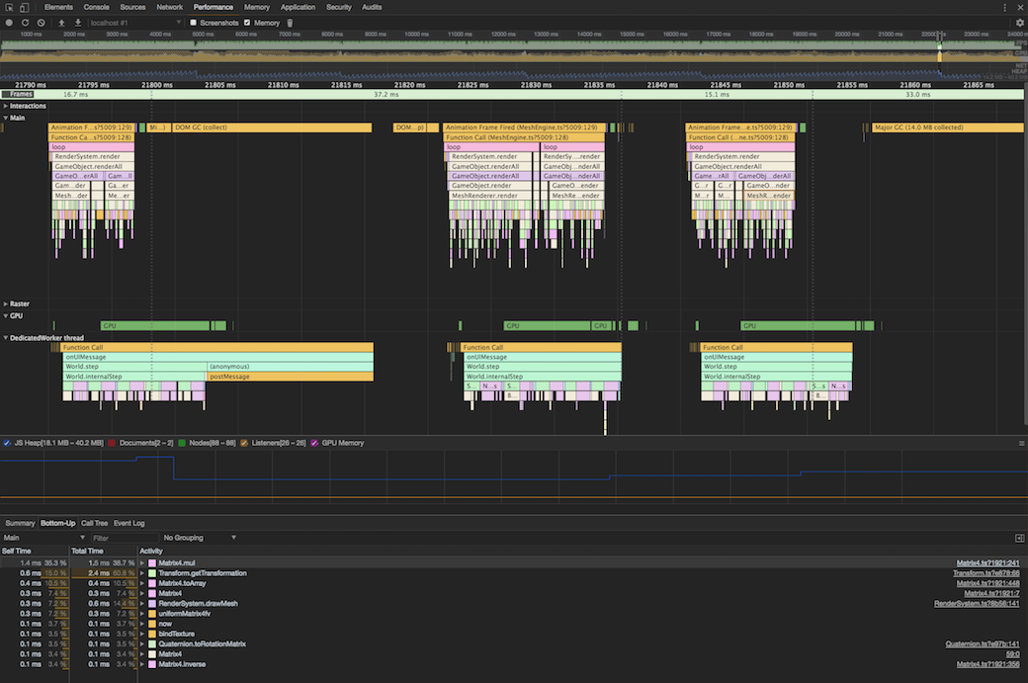Toggle the JS Heap counter checkbox
The image size is (1028, 683).
pyautogui.click(x=7, y=443)
